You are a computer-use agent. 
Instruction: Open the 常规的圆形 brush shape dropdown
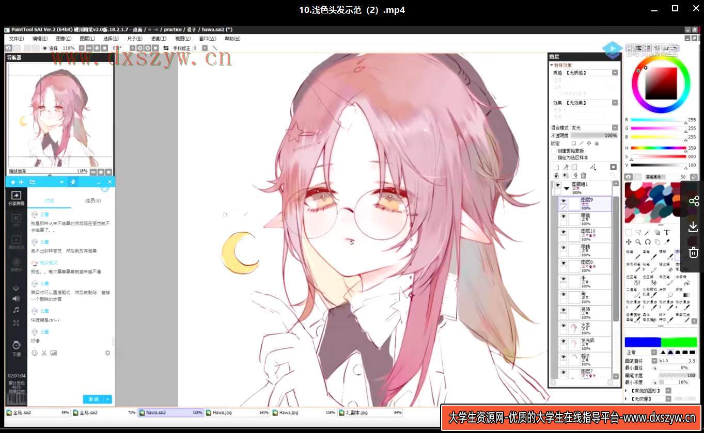668,391
